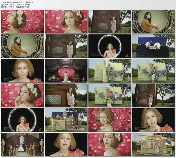Open the 00:00:11 side-profile thumbnail with flower headpiece
Image resolution: width=176 pixels, height=158 pixels.
(x=23, y=22)
